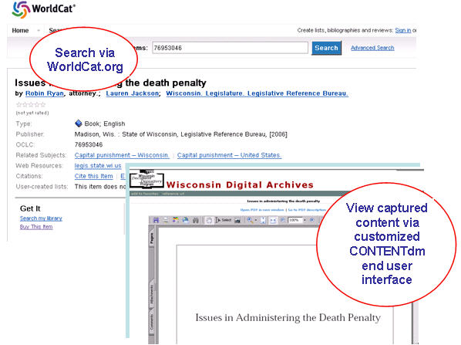Select the hand tool in PDF toolbar
This screenshot has height=345, width=461.
[x=209, y=220]
